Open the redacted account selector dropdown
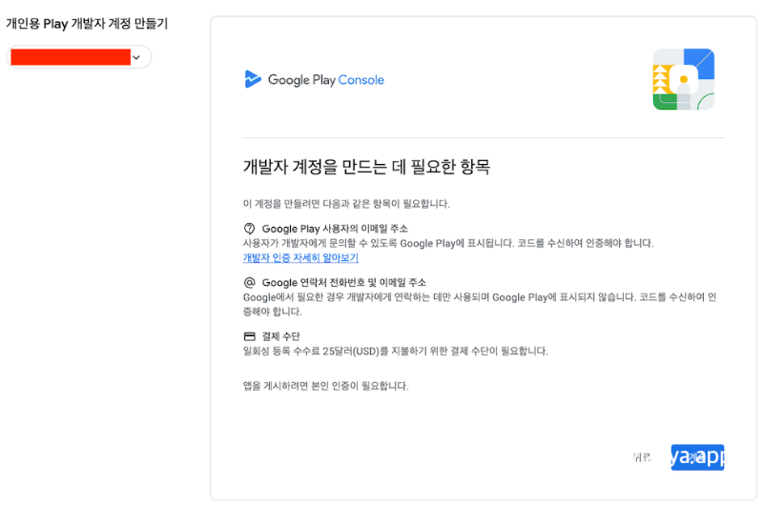Viewport: 763px width, 506px height. [78, 57]
